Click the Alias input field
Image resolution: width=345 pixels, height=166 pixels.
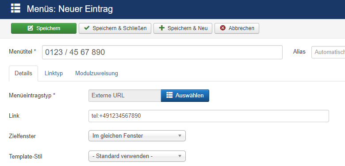click(328, 52)
